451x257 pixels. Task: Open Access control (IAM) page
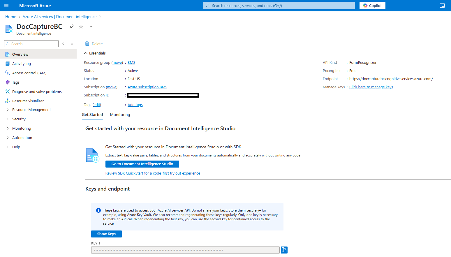click(x=29, y=73)
